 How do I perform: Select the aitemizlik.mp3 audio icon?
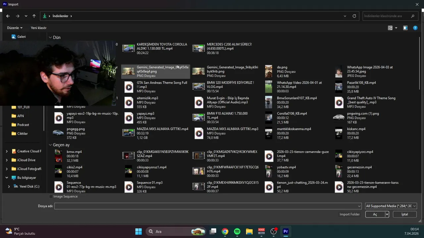tap(129, 102)
